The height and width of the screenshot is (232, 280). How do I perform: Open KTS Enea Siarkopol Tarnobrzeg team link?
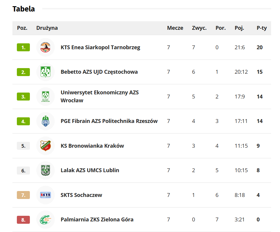pyautogui.click(x=100, y=47)
